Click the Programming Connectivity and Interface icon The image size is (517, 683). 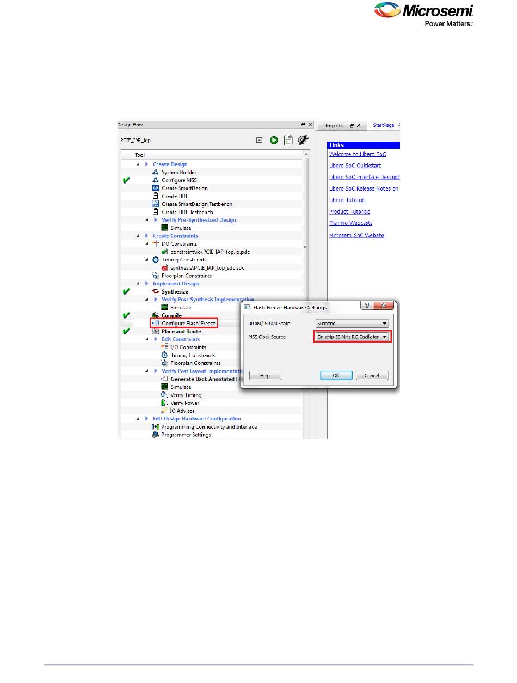[x=156, y=427]
